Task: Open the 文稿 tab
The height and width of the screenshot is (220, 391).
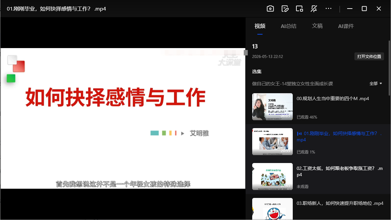Action: 317,26
